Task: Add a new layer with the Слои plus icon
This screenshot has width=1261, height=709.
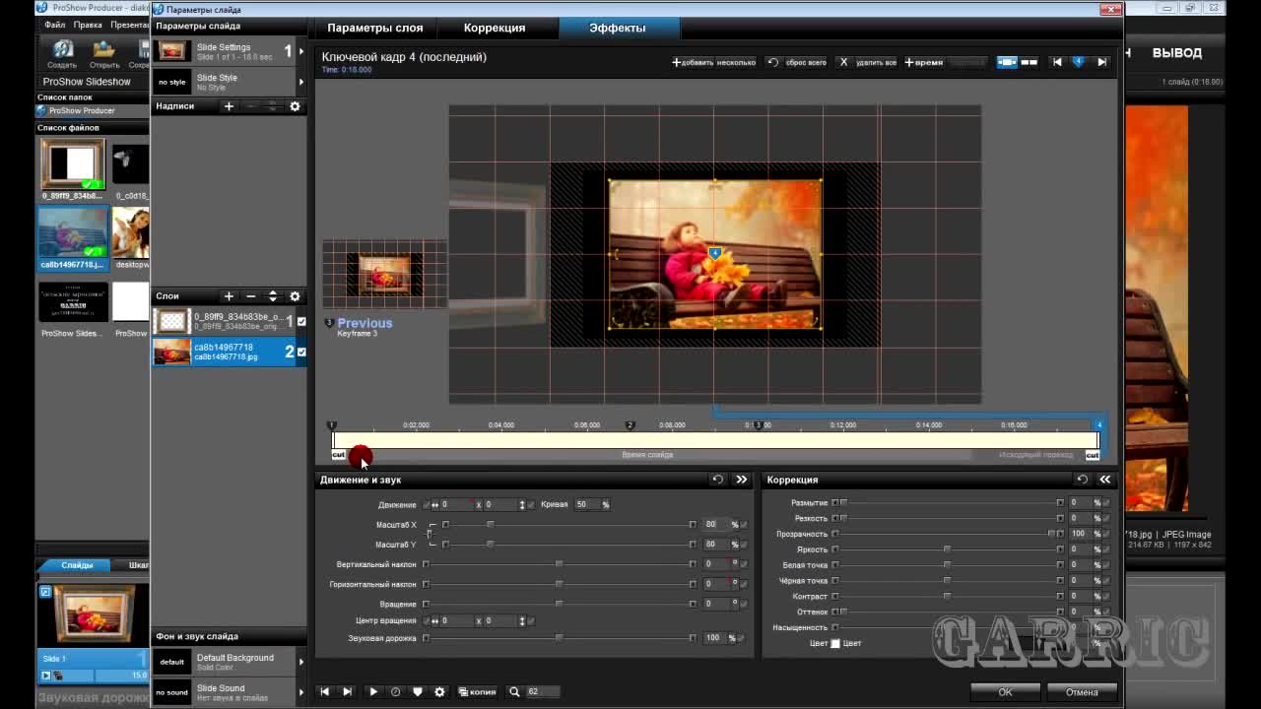Action: pyautogui.click(x=229, y=296)
